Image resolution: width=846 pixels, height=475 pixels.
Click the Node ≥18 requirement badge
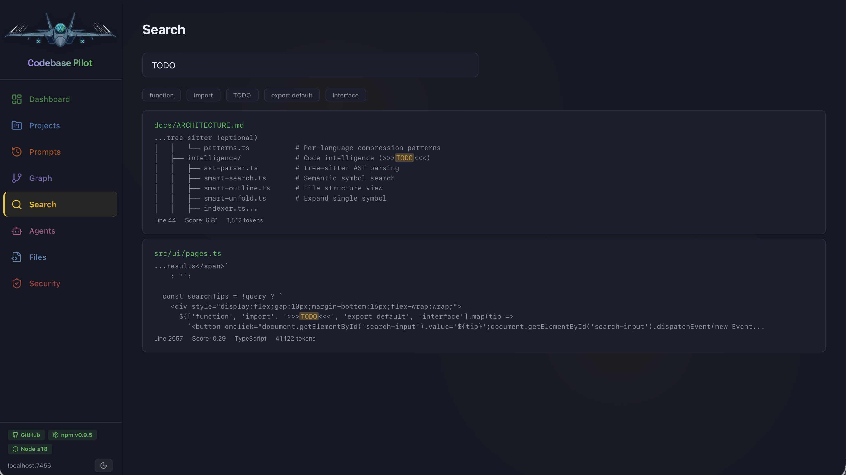pos(30,449)
